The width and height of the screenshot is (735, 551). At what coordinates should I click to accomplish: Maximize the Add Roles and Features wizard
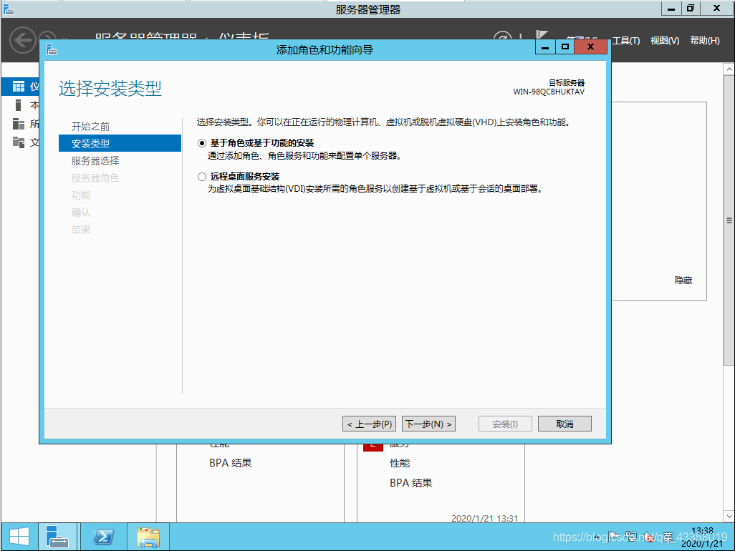[x=565, y=47]
